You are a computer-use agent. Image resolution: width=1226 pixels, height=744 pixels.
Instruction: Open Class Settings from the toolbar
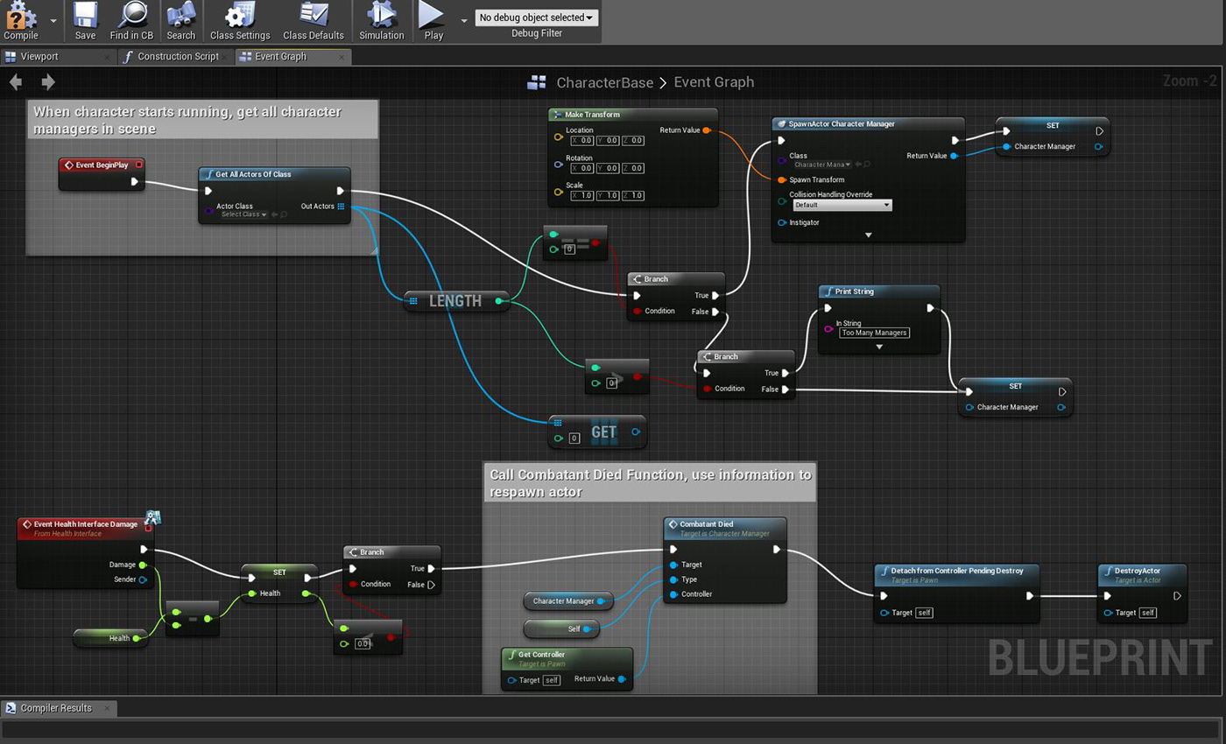(239, 17)
